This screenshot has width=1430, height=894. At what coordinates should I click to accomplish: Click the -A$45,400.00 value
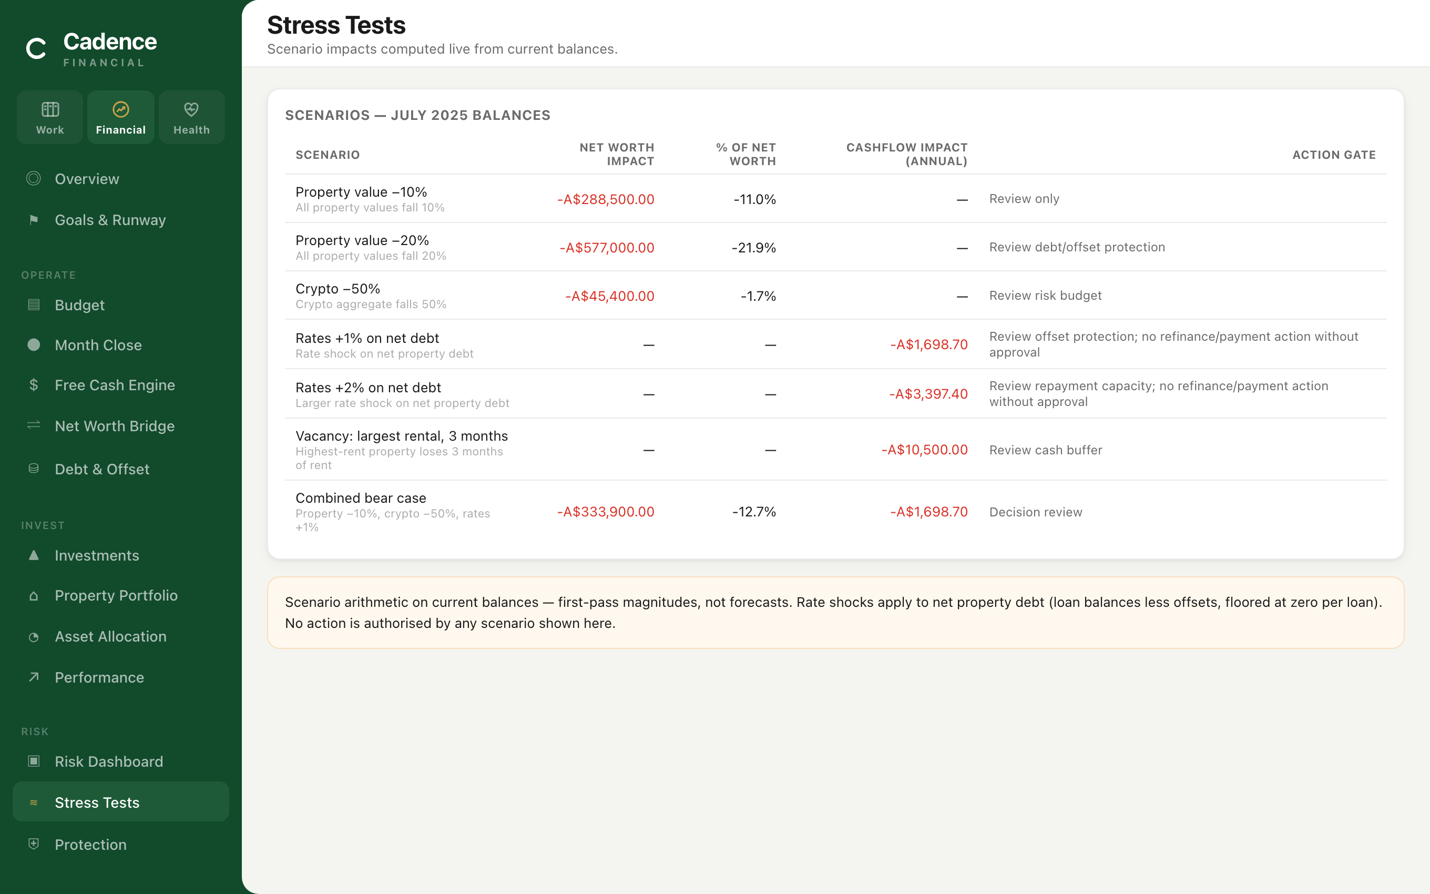[x=610, y=296]
